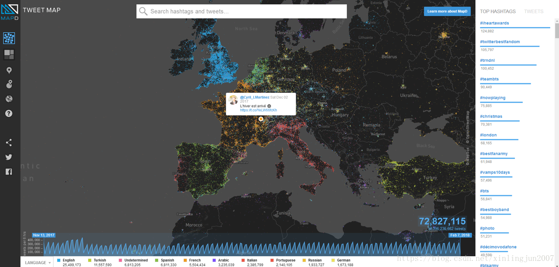
Task: Open help with the question mark icon
Action: (9, 113)
